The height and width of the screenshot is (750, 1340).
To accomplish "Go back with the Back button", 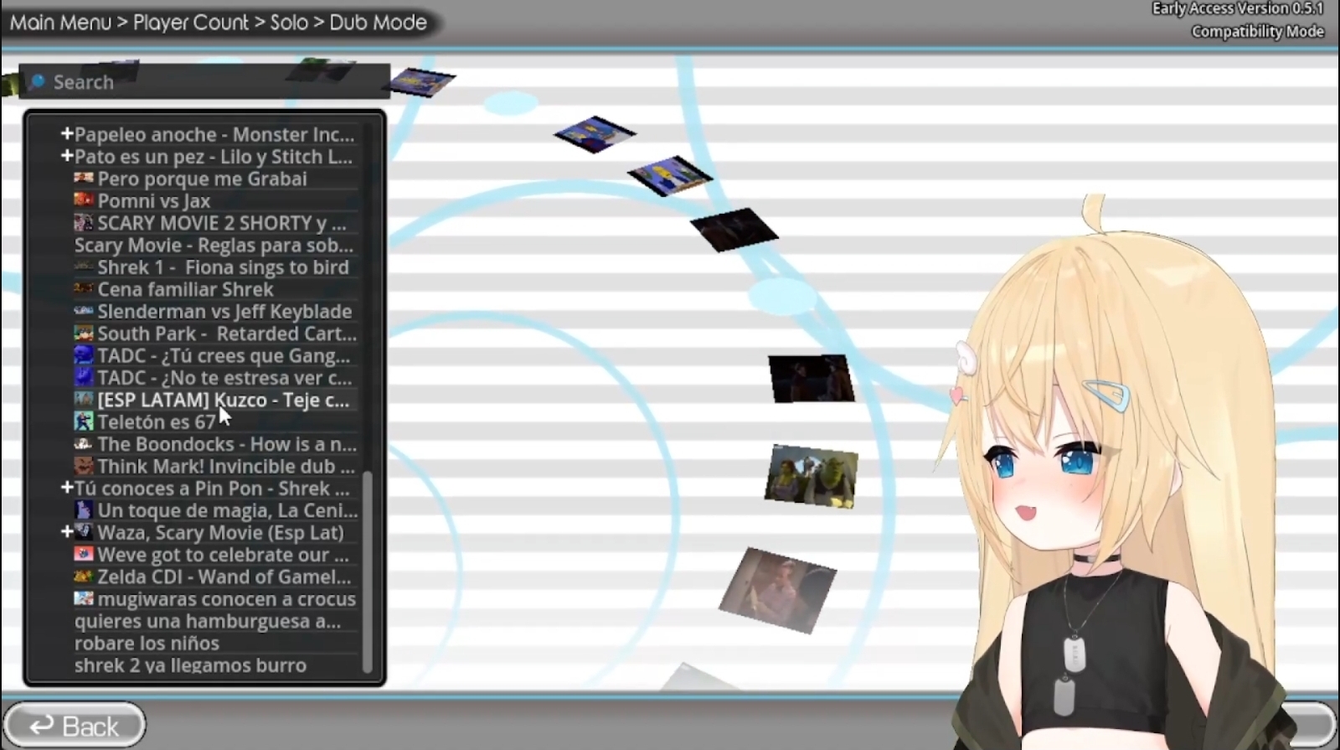I will [x=75, y=726].
